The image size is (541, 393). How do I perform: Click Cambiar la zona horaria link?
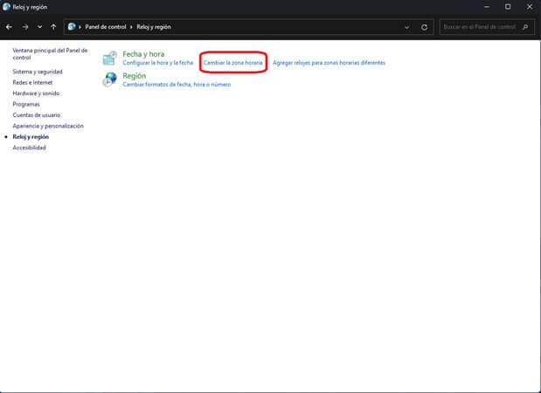(232, 63)
